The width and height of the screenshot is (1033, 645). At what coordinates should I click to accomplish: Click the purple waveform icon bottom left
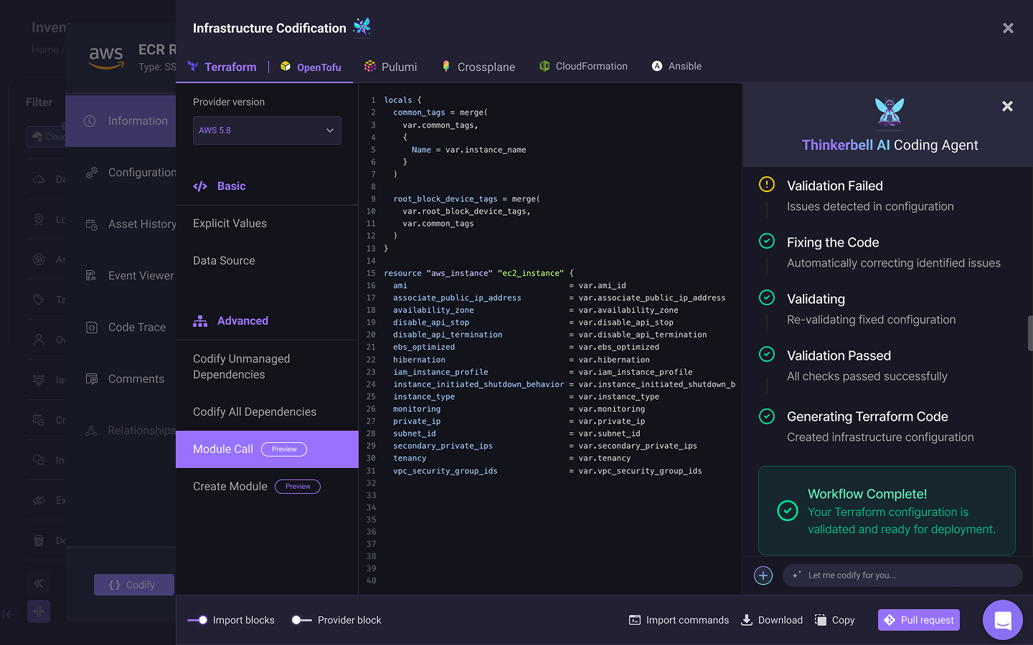pos(39,611)
